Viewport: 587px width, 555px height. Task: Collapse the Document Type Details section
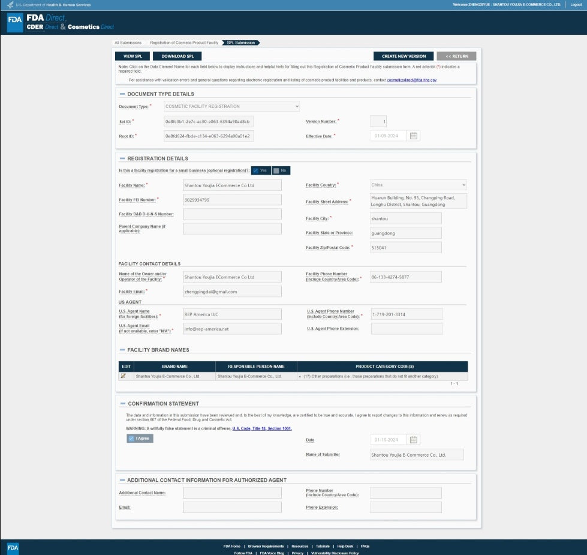pyautogui.click(x=122, y=94)
